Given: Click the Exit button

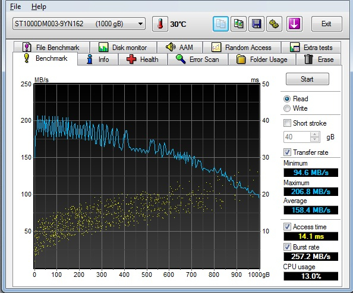Looking at the screenshot, I should coord(327,24).
